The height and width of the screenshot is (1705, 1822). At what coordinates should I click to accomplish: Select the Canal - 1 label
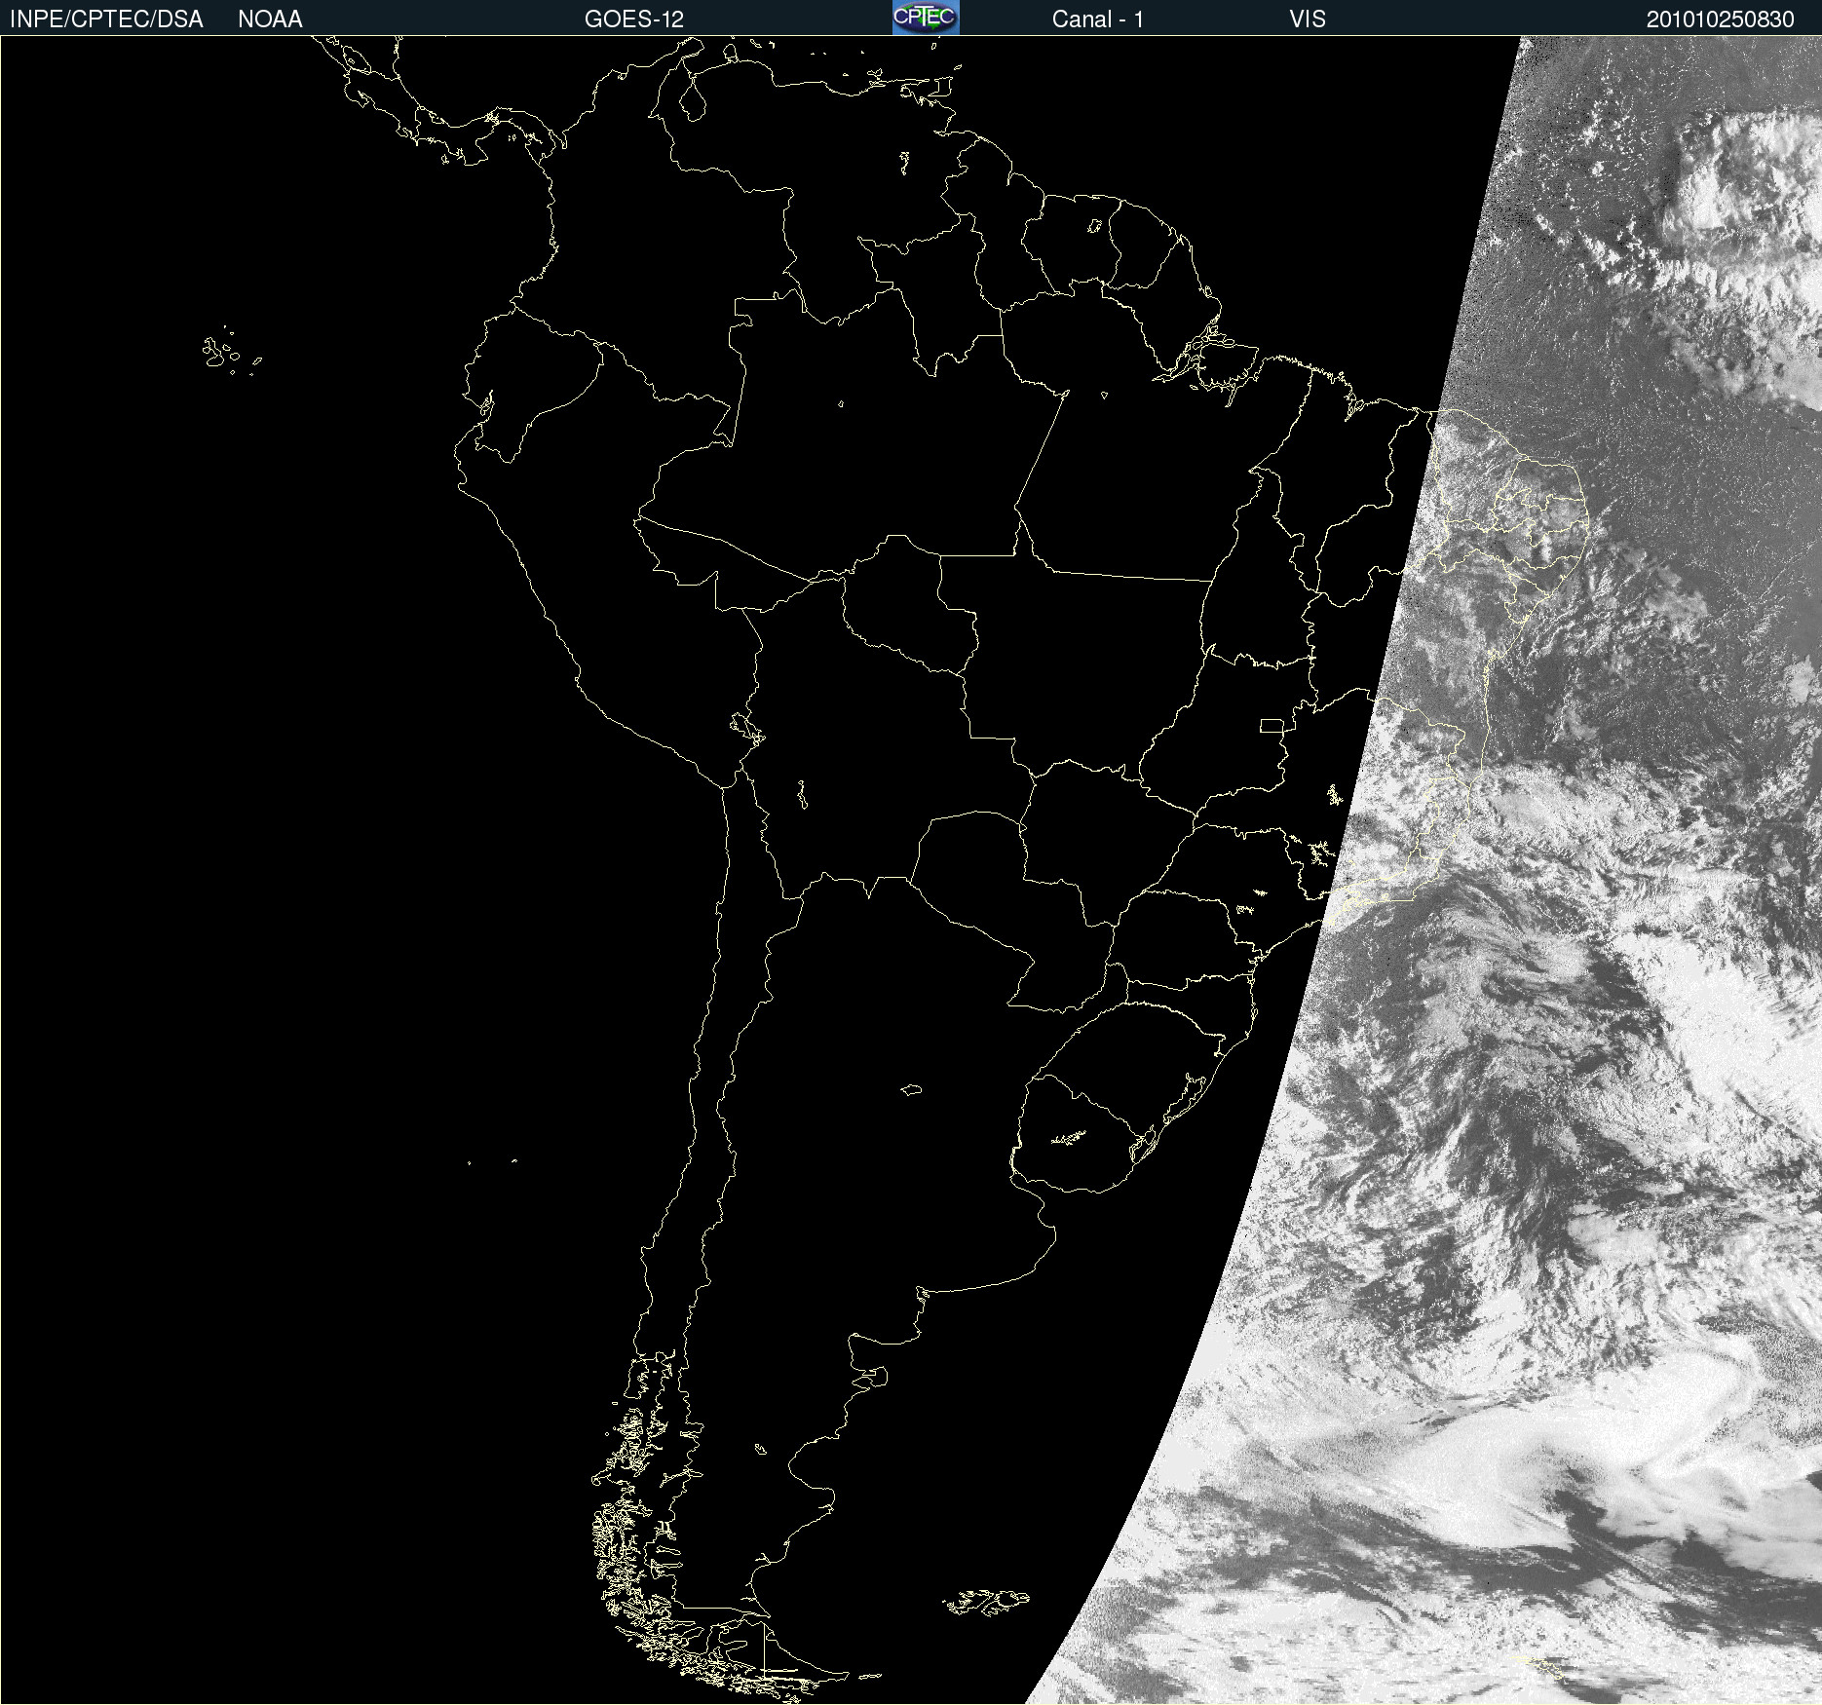point(1098,19)
